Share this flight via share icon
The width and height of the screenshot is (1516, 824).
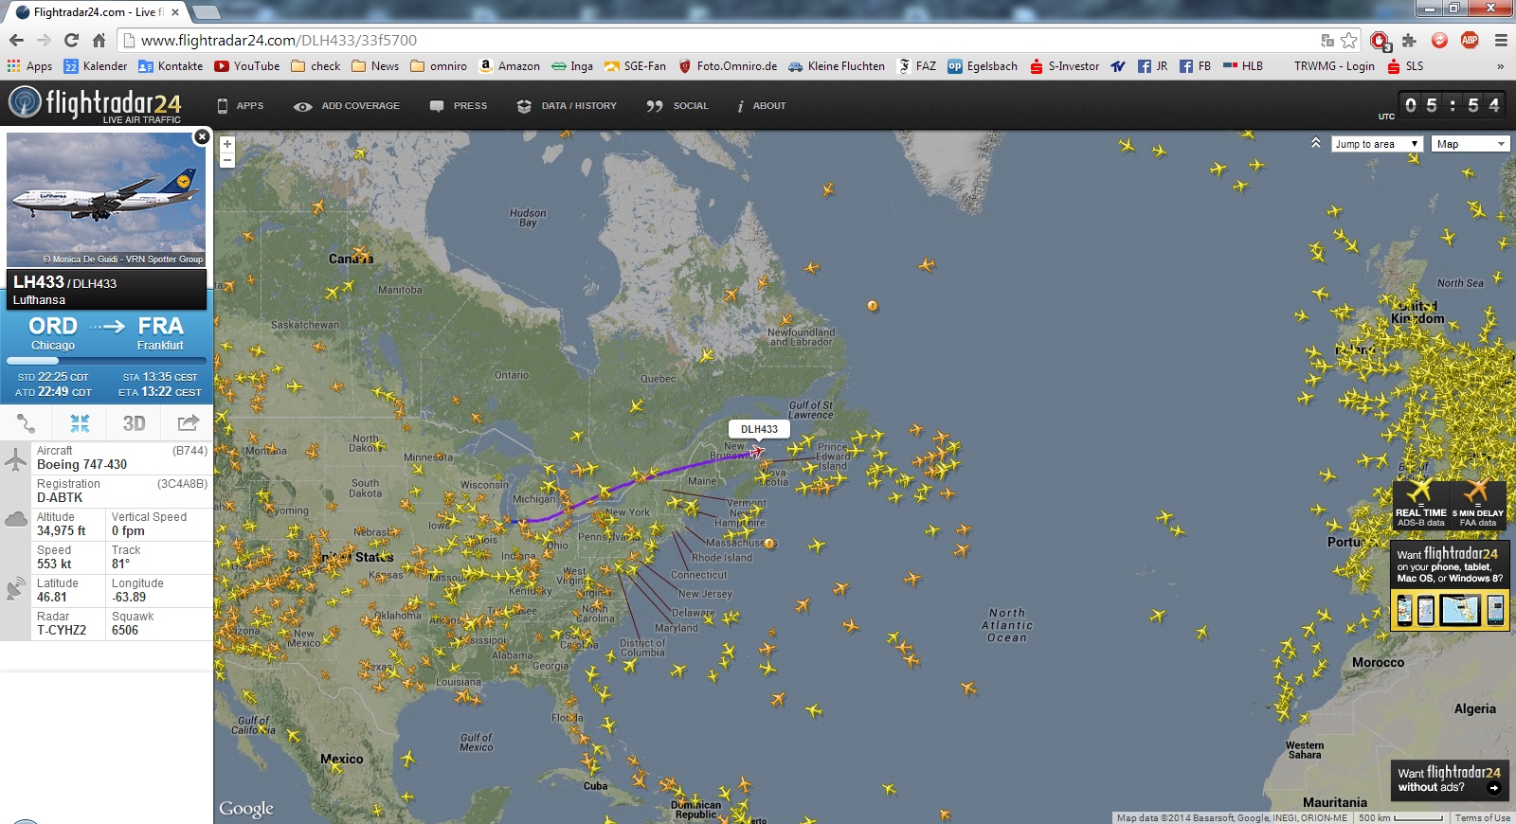(x=188, y=422)
